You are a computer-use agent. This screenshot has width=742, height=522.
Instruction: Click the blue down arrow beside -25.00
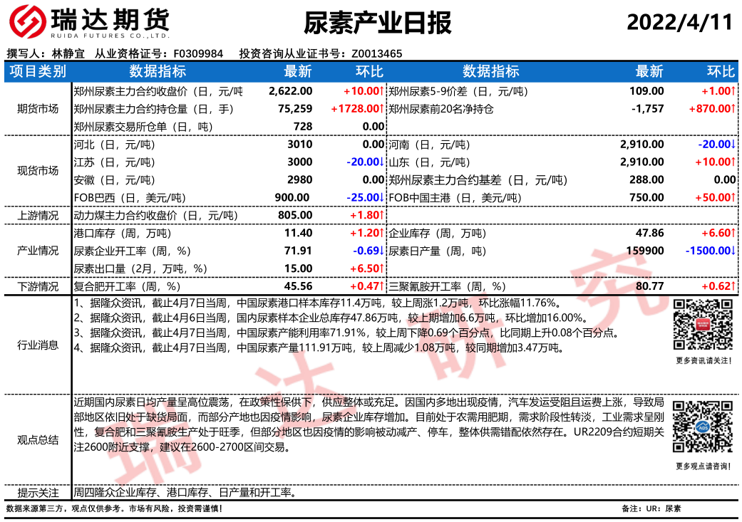[x=382, y=198]
